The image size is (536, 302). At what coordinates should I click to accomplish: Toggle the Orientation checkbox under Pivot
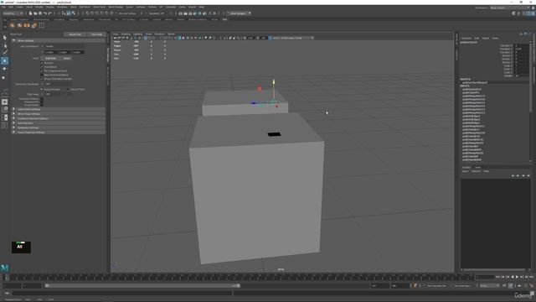pyautogui.click(x=42, y=67)
